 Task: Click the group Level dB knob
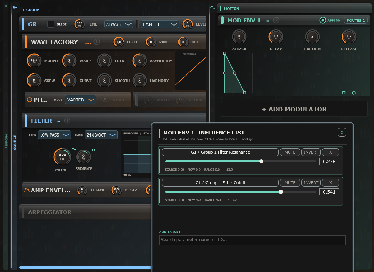(x=187, y=24)
